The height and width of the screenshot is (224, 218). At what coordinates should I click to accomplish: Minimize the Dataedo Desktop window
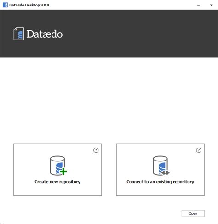198,5
